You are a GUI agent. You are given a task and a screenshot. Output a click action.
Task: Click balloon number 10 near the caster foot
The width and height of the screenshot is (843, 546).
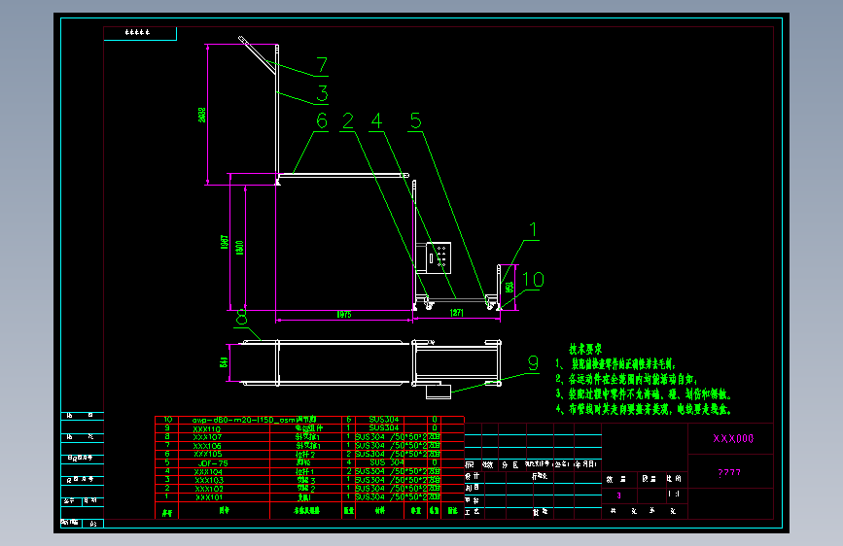[x=534, y=280]
